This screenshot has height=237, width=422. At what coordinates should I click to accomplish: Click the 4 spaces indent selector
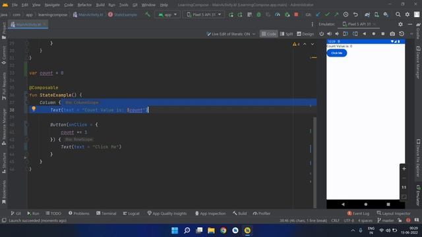pos(365,221)
